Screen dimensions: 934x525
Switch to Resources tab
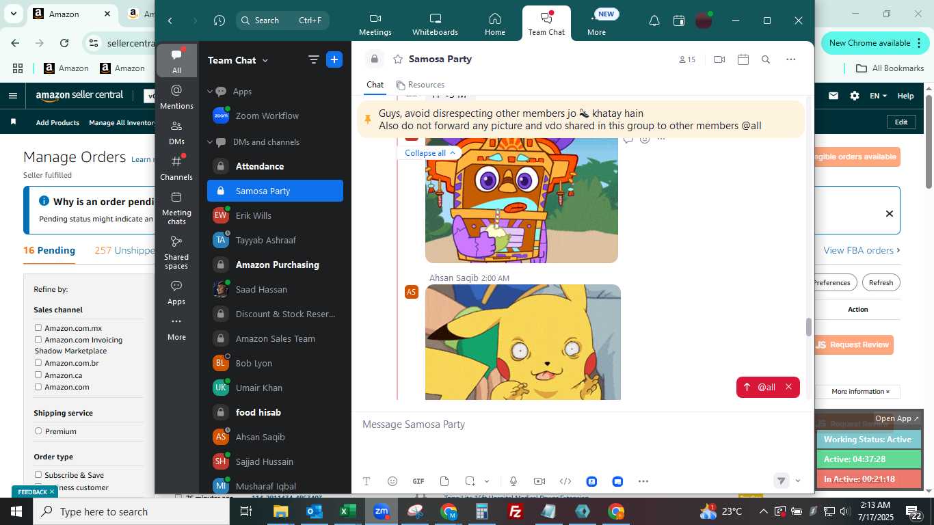(420, 85)
